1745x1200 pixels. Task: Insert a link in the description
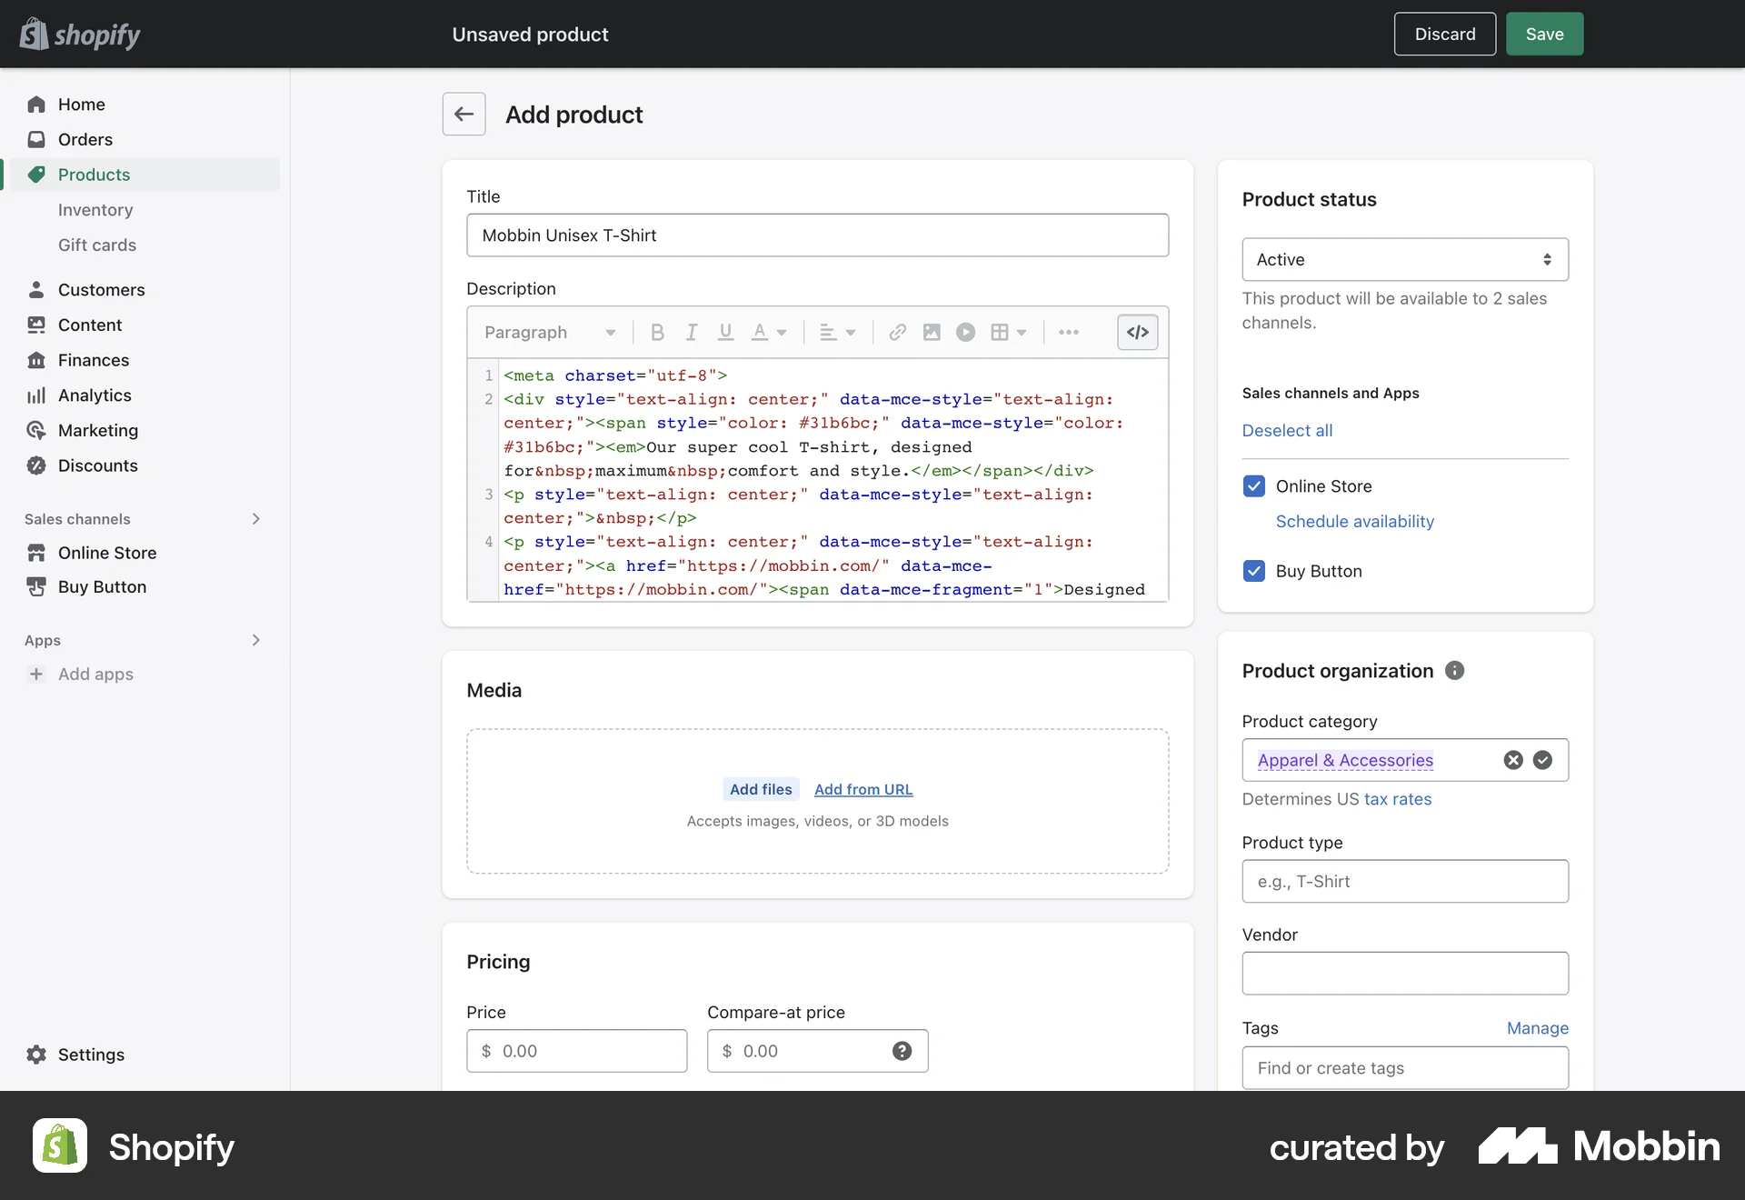[x=896, y=332]
